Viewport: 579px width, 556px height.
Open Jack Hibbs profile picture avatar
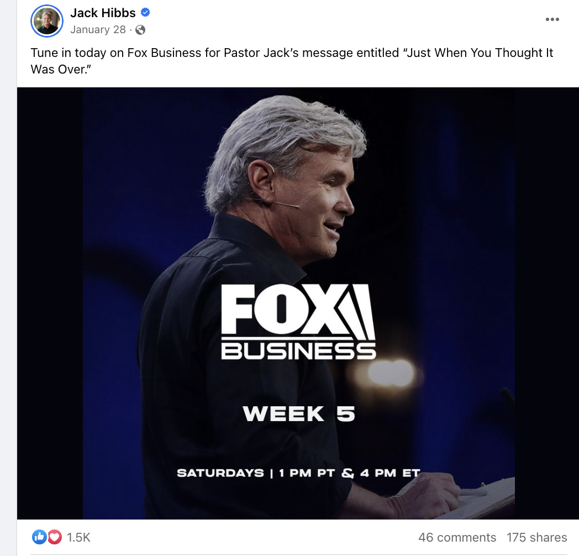(x=47, y=21)
